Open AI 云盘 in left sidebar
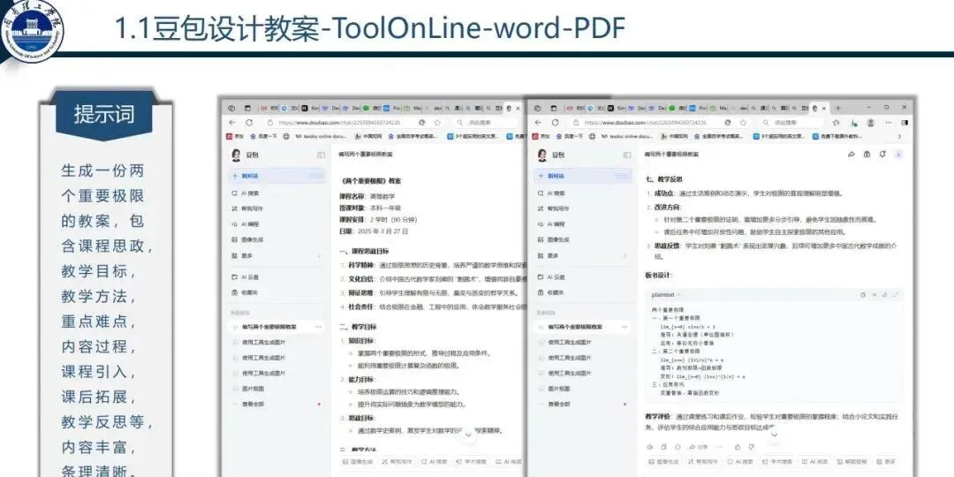This screenshot has width=954, height=477. click(x=246, y=276)
